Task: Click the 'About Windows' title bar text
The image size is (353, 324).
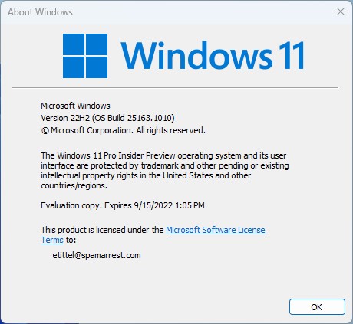Action: 40,12
